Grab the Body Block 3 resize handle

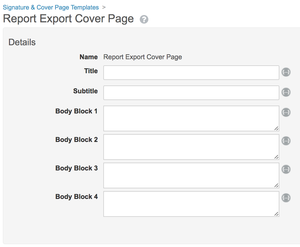point(276,185)
